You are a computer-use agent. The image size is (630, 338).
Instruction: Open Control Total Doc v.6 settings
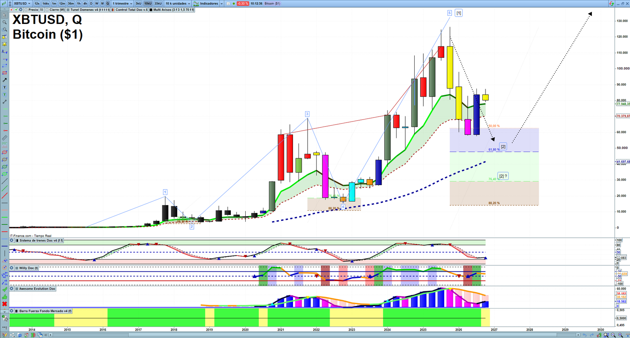pos(130,10)
